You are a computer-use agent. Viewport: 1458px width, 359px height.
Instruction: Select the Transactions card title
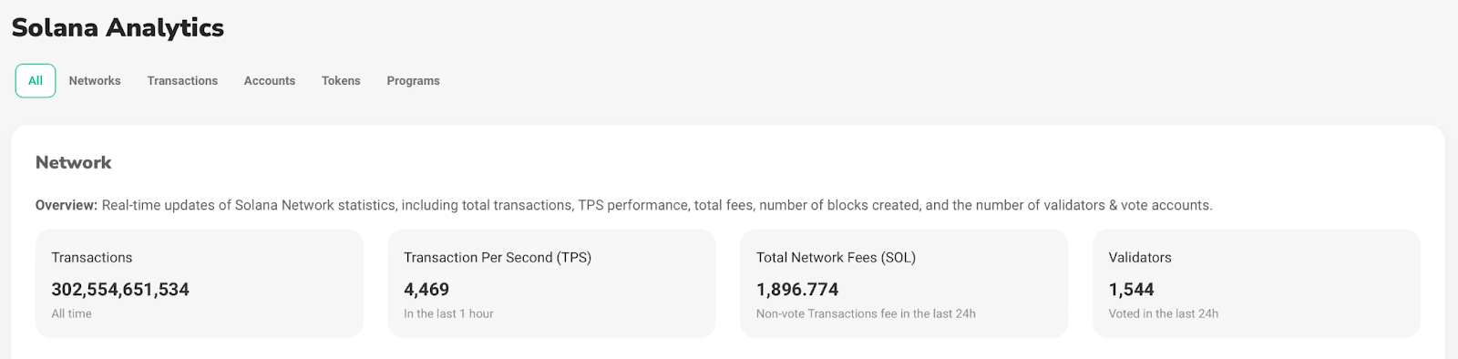tap(92, 258)
